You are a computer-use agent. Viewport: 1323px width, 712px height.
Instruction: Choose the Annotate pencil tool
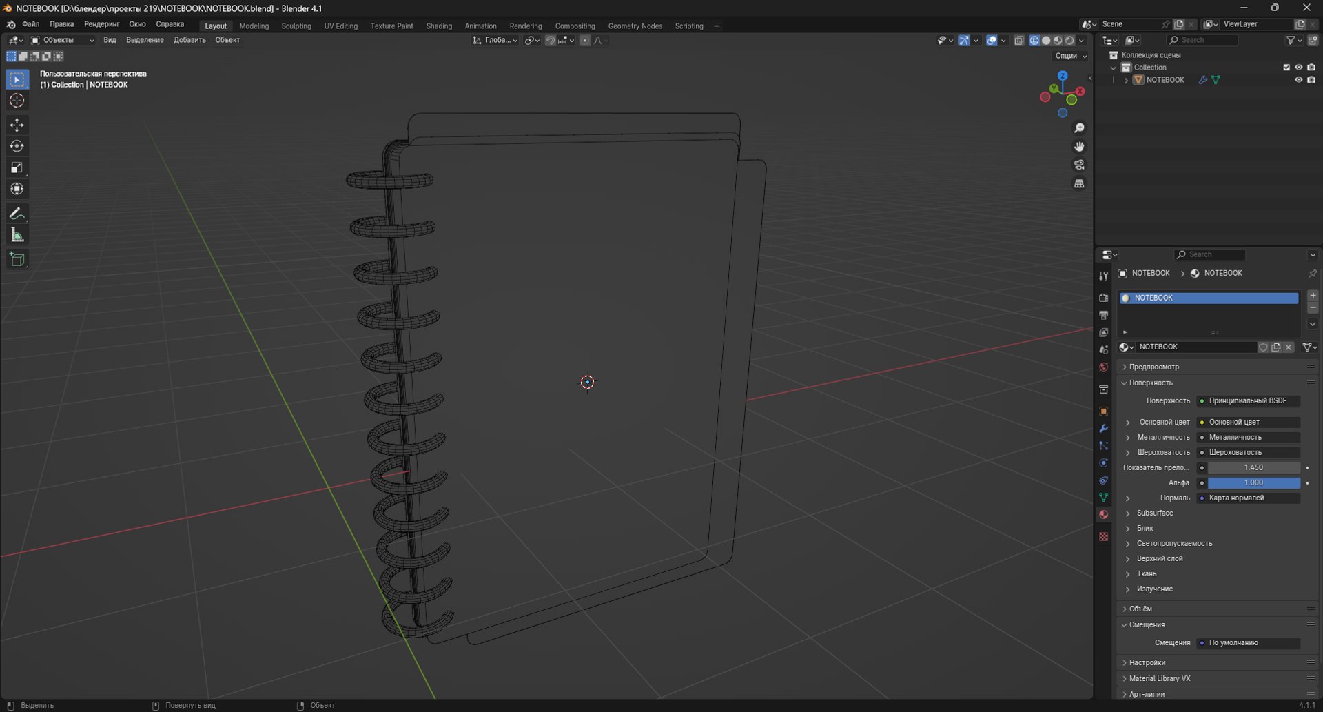pyautogui.click(x=17, y=214)
